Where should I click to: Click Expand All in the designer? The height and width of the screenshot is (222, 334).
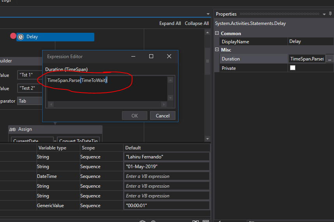pos(170,23)
